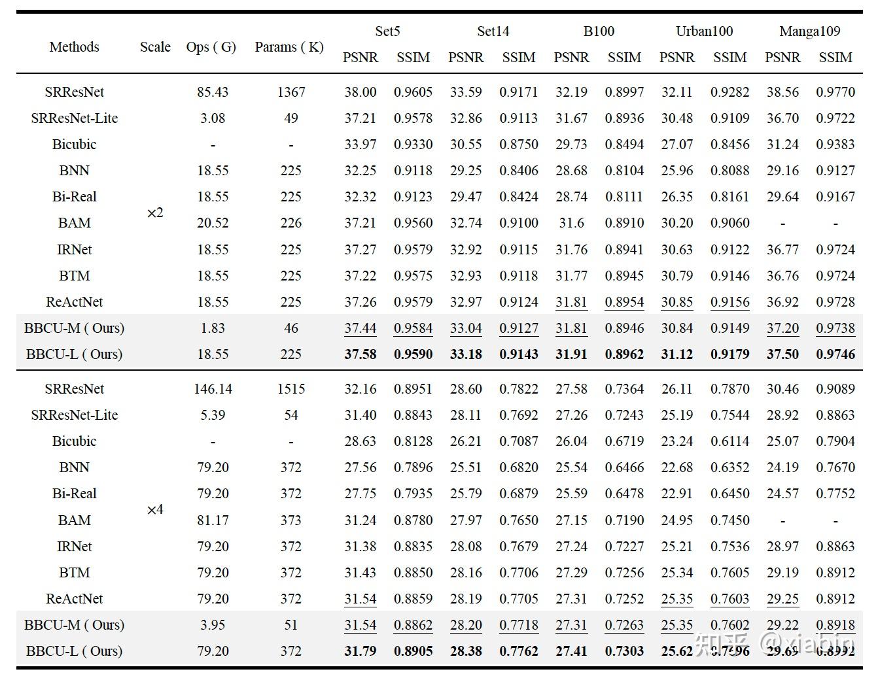Select the Set5 dataset header

387,31
